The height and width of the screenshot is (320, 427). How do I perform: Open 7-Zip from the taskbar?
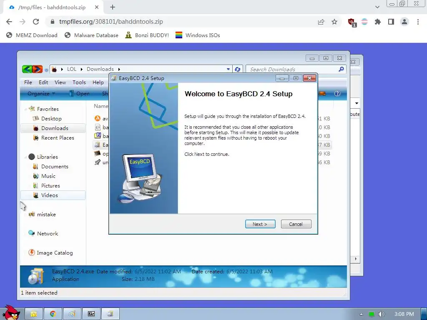point(91,314)
